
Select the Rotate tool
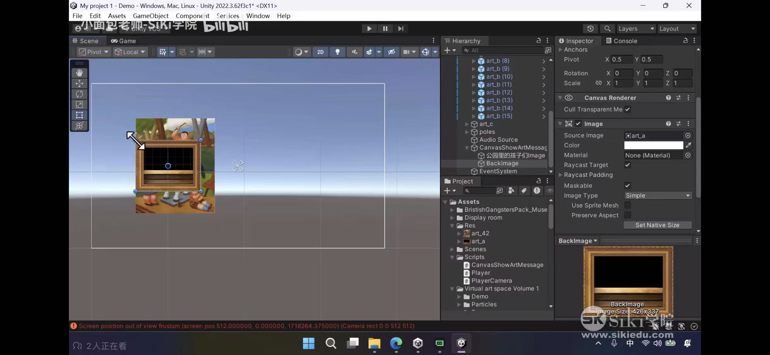point(79,94)
